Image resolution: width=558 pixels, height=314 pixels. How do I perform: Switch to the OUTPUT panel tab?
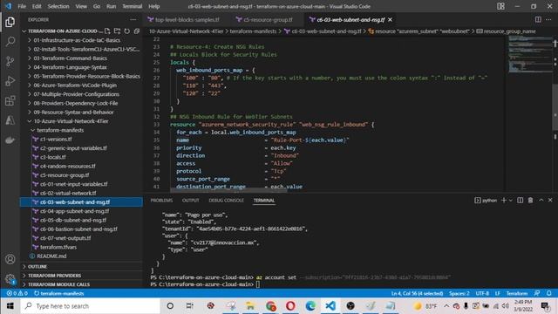[190, 201]
